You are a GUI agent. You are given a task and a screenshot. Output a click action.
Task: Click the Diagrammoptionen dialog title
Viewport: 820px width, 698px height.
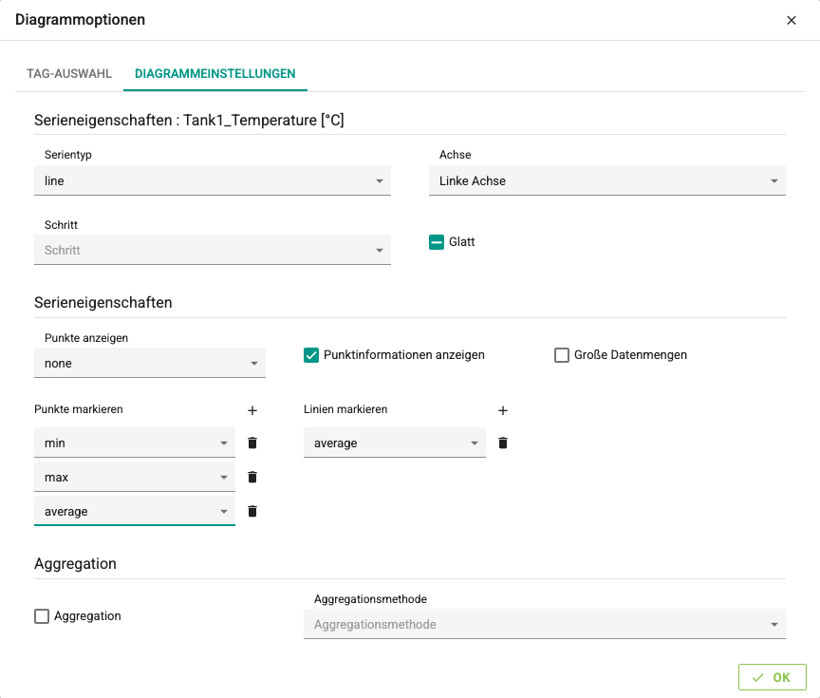point(80,20)
